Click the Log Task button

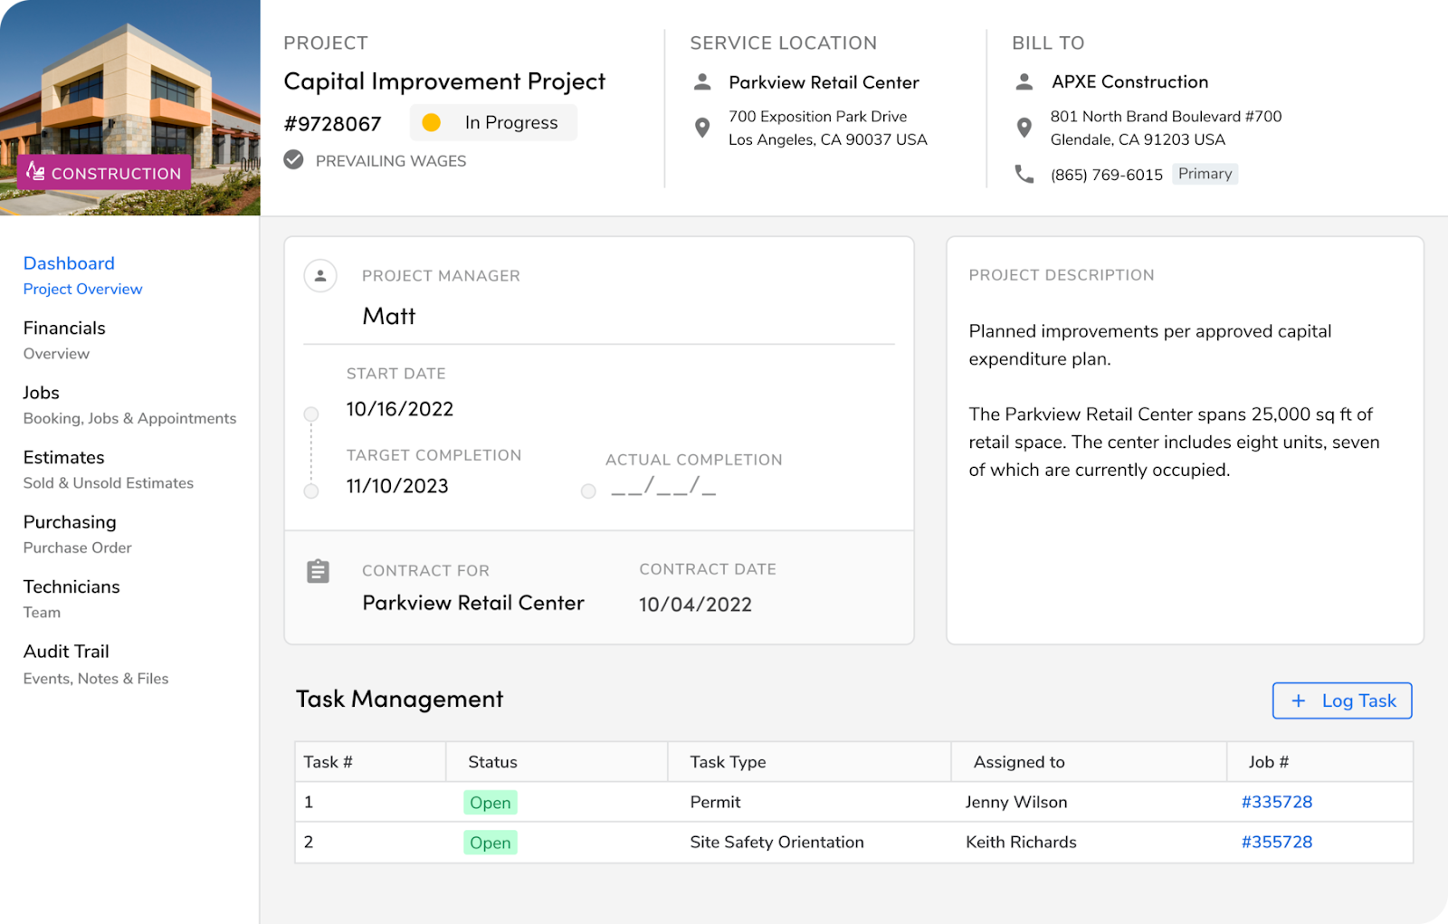pyautogui.click(x=1342, y=700)
